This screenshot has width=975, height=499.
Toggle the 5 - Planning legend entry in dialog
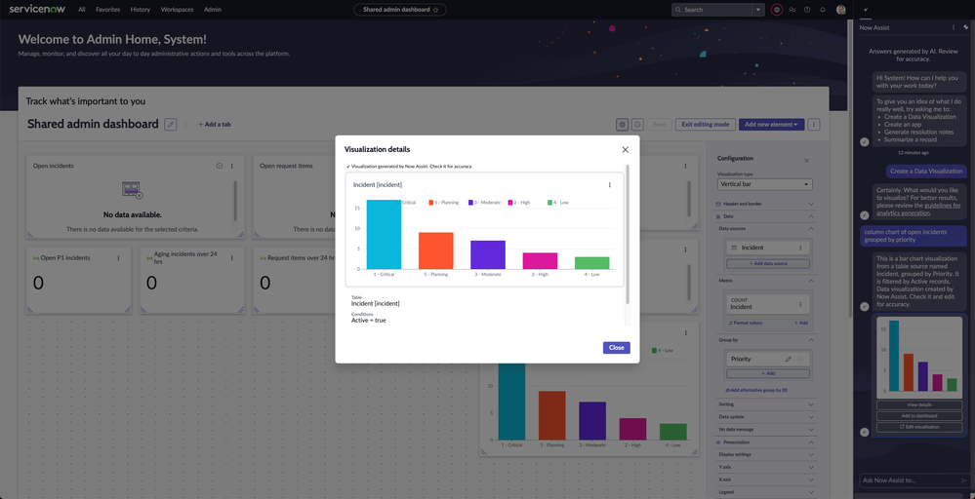pos(444,203)
